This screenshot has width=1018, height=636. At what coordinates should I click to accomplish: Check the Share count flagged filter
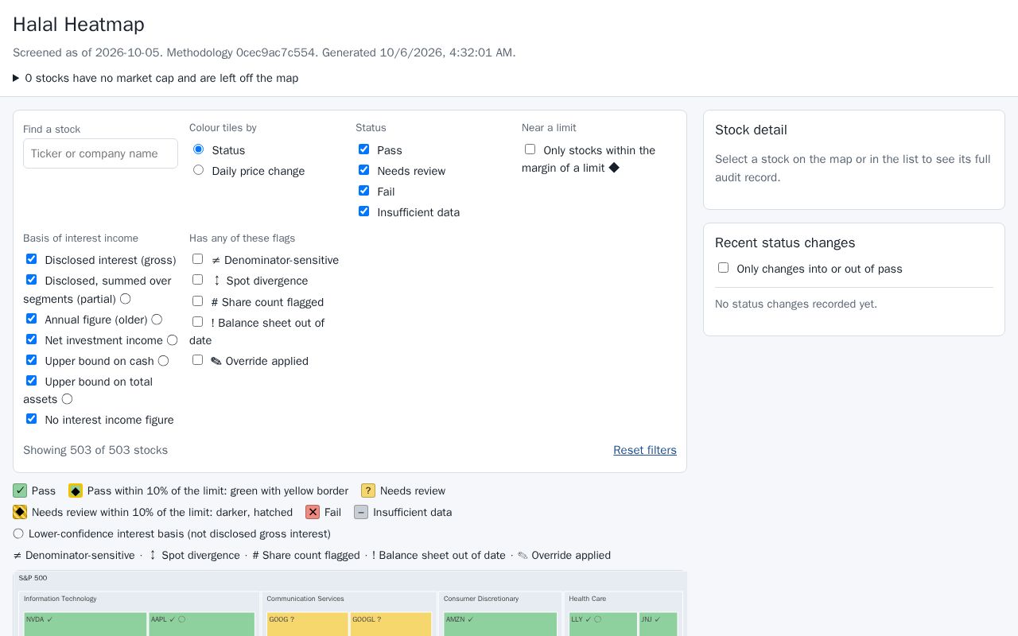(x=197, y=301)
